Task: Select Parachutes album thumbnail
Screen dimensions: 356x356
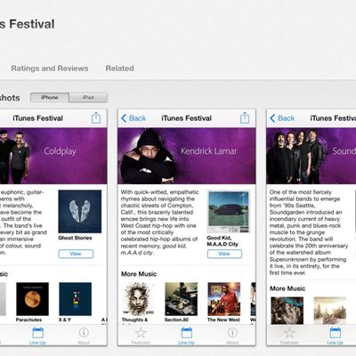Action: (32, 299)
